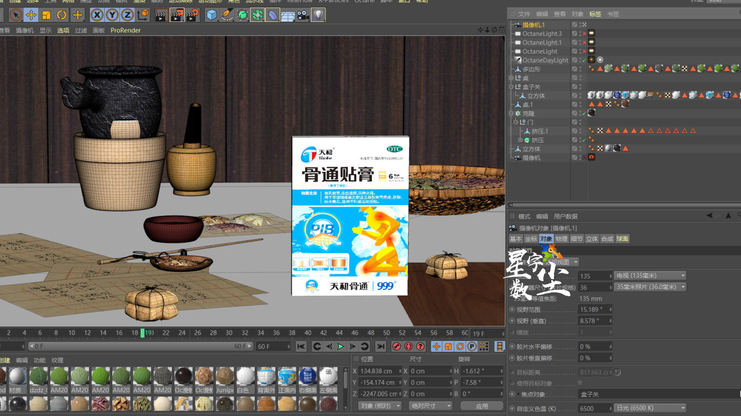This screenshot has width=741, height=416.
Task: Switch to 物理 camera tab
Action: [x=561, y=239]
